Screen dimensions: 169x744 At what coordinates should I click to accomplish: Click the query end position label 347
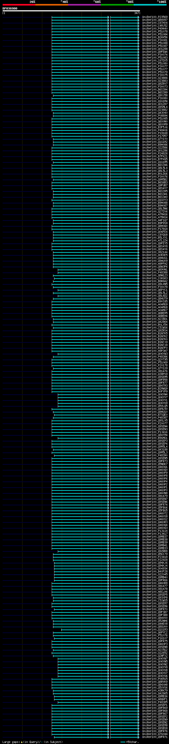point(137,13)
